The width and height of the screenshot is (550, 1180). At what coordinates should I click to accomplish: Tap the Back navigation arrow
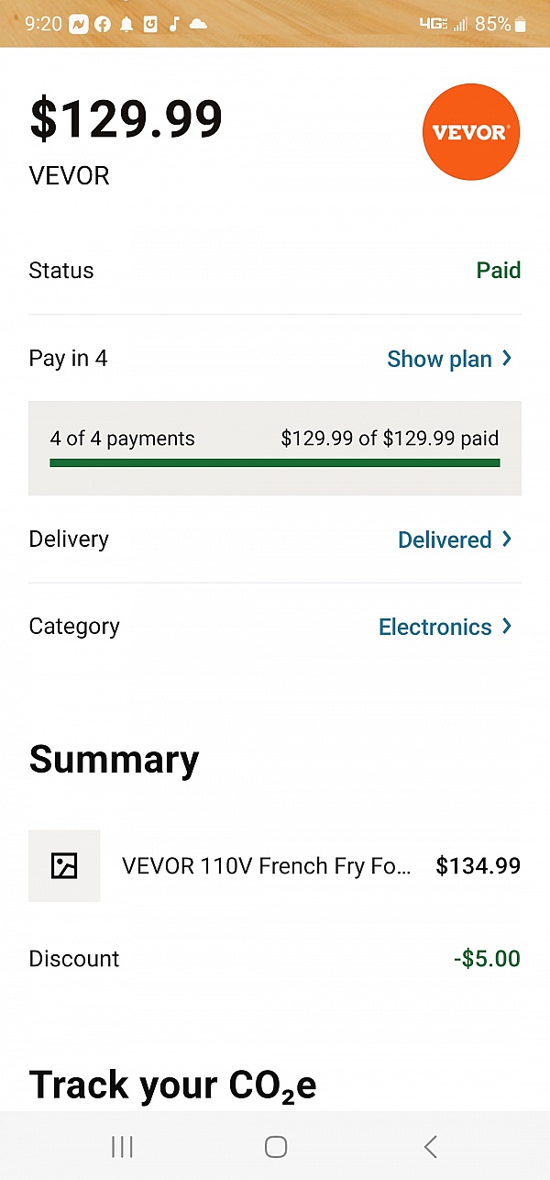[430, 1146]
